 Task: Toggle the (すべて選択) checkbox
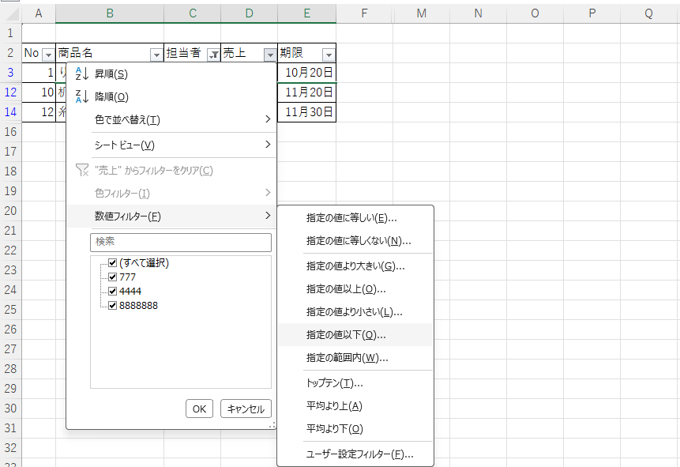(x=113, y=262)
